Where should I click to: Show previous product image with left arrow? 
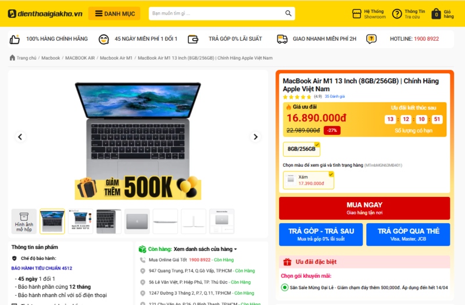pyautogui.click(x=20, y=137)
